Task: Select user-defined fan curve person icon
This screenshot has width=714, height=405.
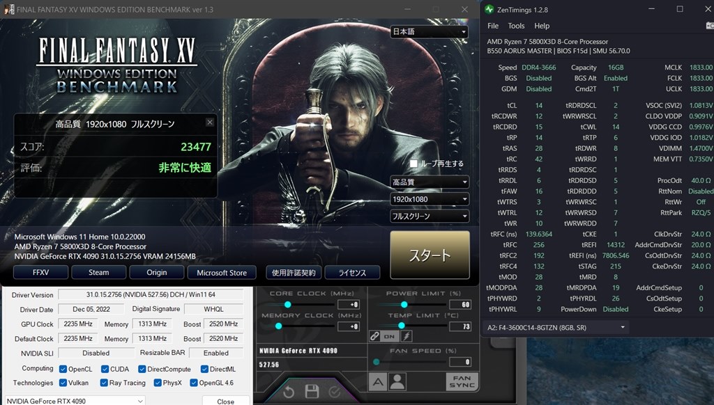Action: (x=397, y=382)
